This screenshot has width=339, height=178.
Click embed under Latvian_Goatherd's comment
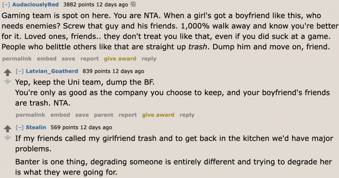point(60,115)
